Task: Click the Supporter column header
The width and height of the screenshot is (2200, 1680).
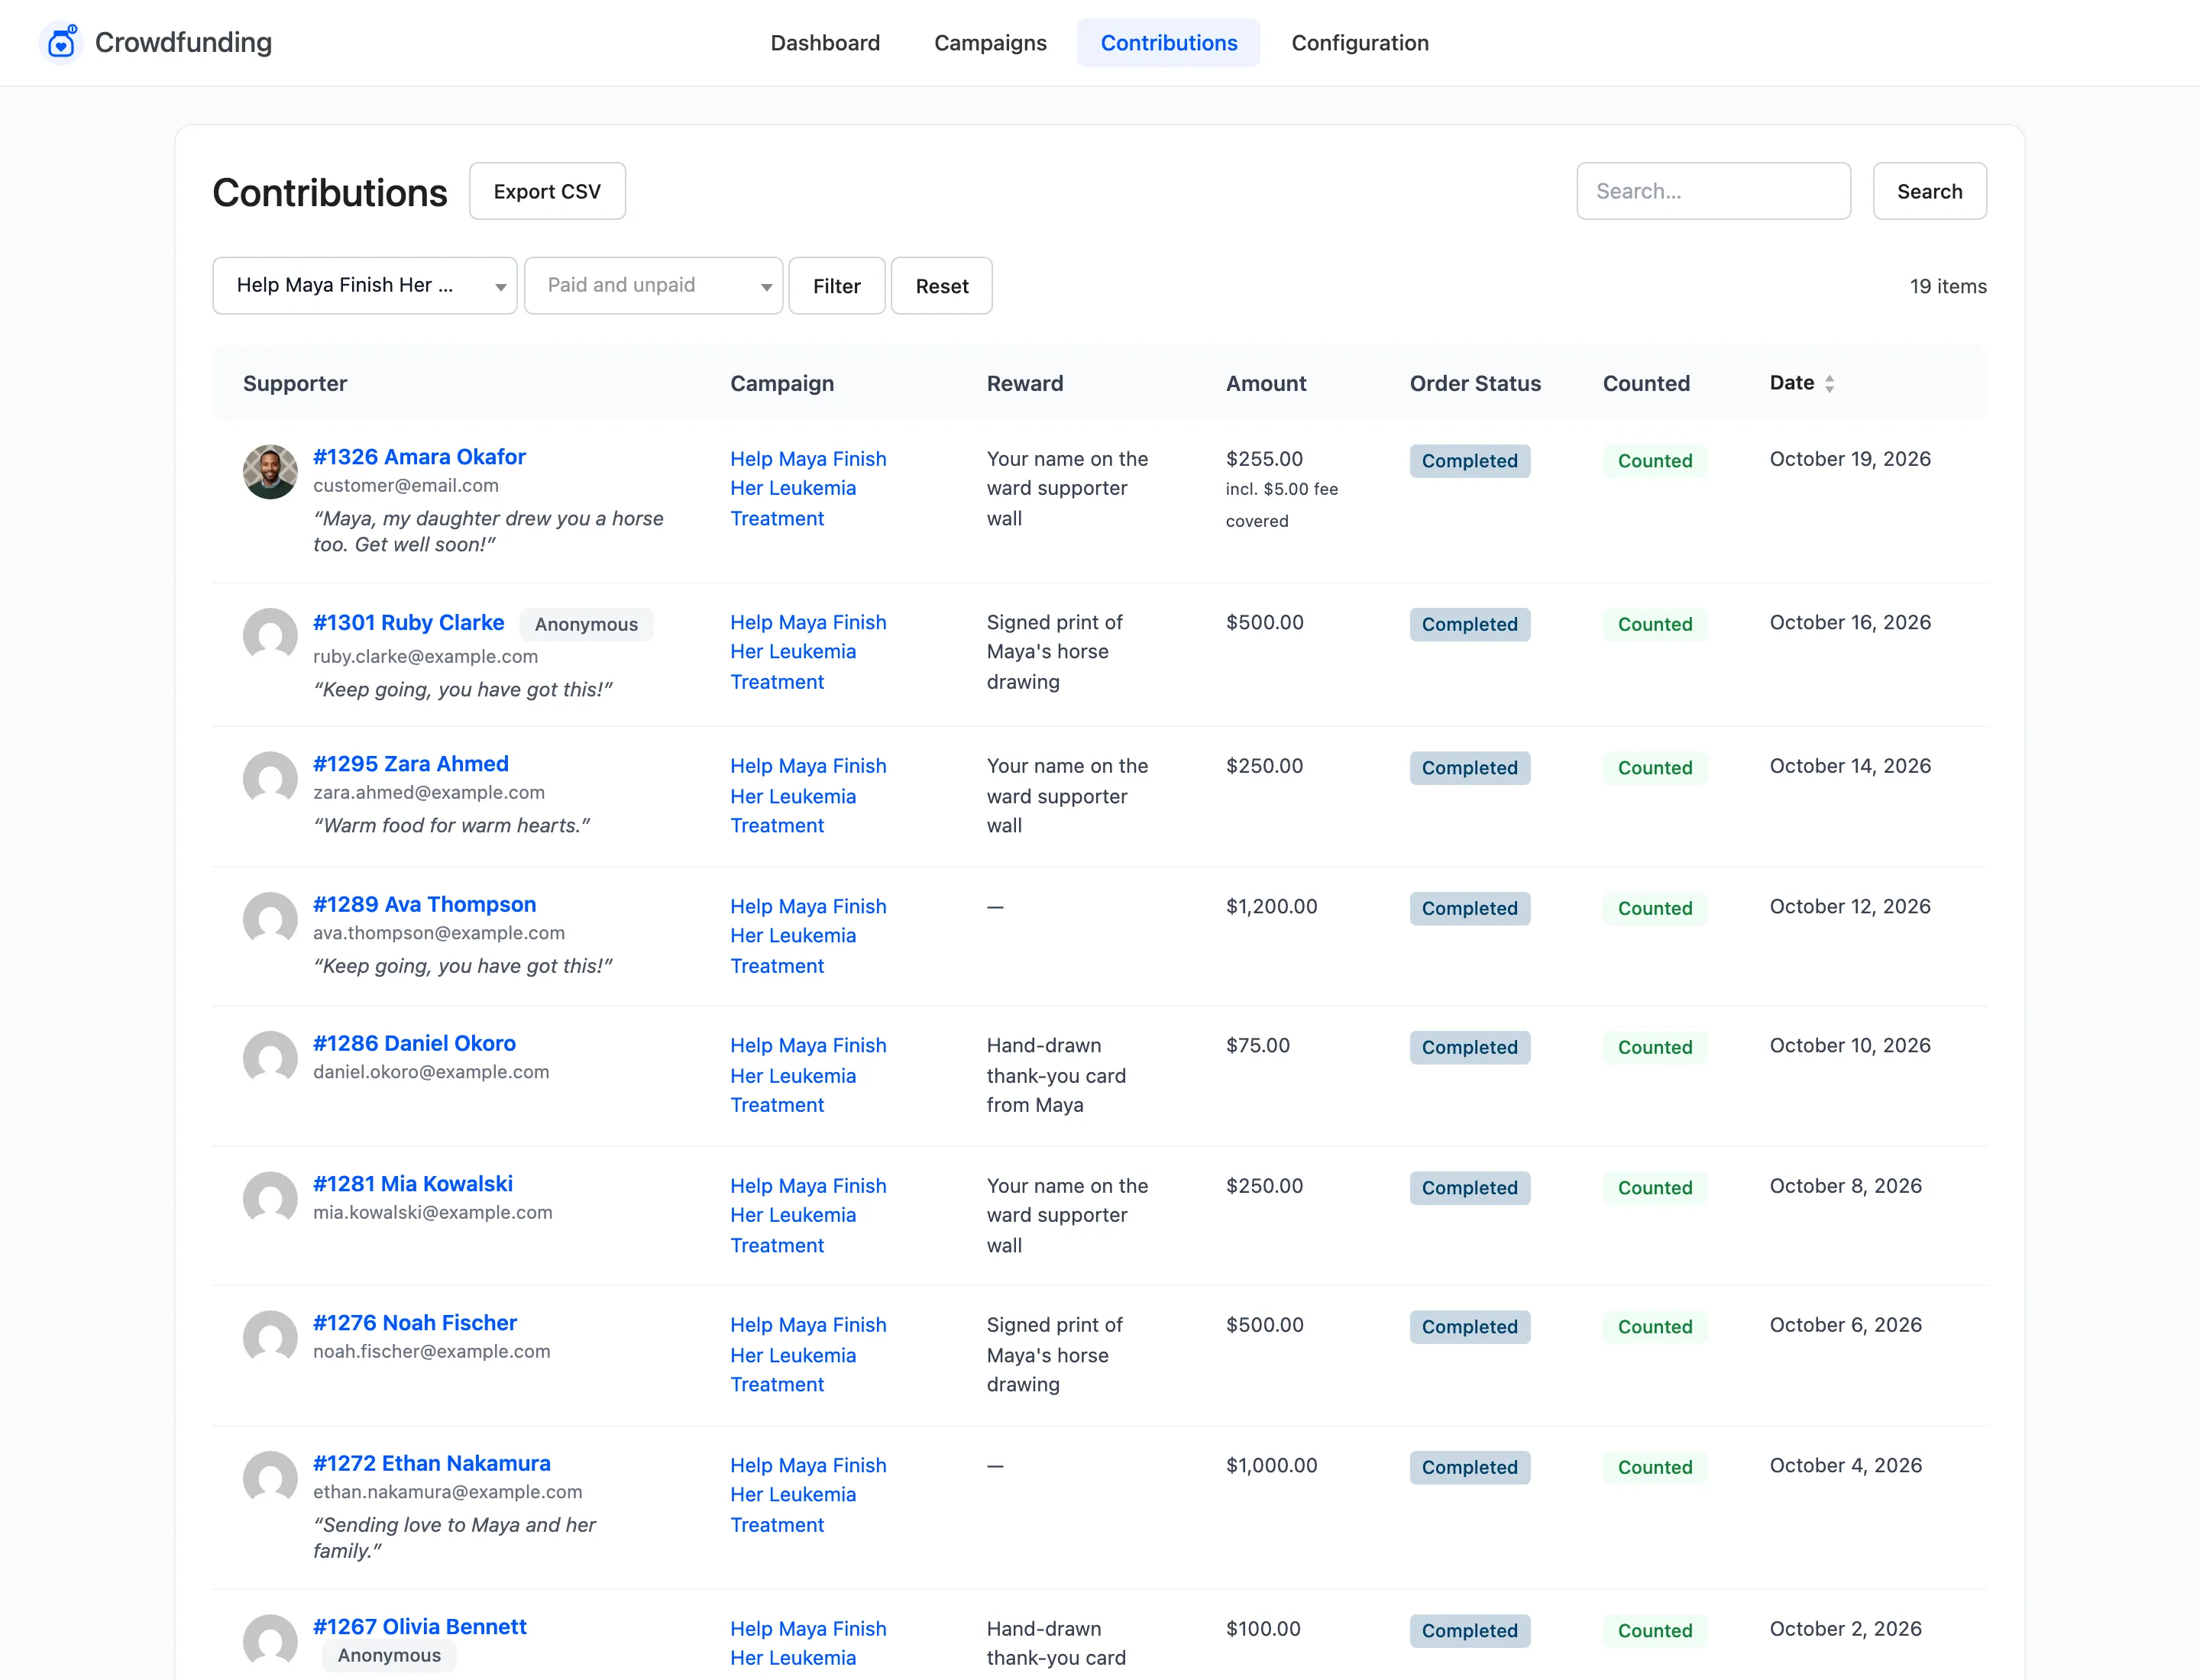Action: tap(295, 383)
